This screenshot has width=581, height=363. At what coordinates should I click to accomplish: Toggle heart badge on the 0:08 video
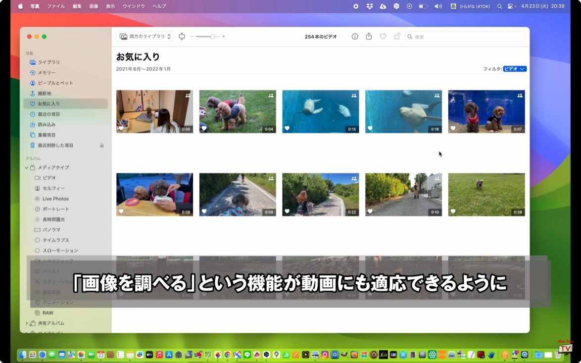click(121, 211)
